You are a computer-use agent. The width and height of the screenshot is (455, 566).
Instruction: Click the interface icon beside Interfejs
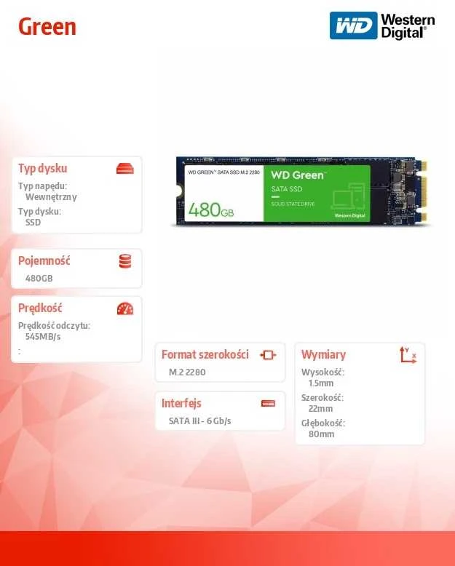pyautogui.click(x=268, y=403)
